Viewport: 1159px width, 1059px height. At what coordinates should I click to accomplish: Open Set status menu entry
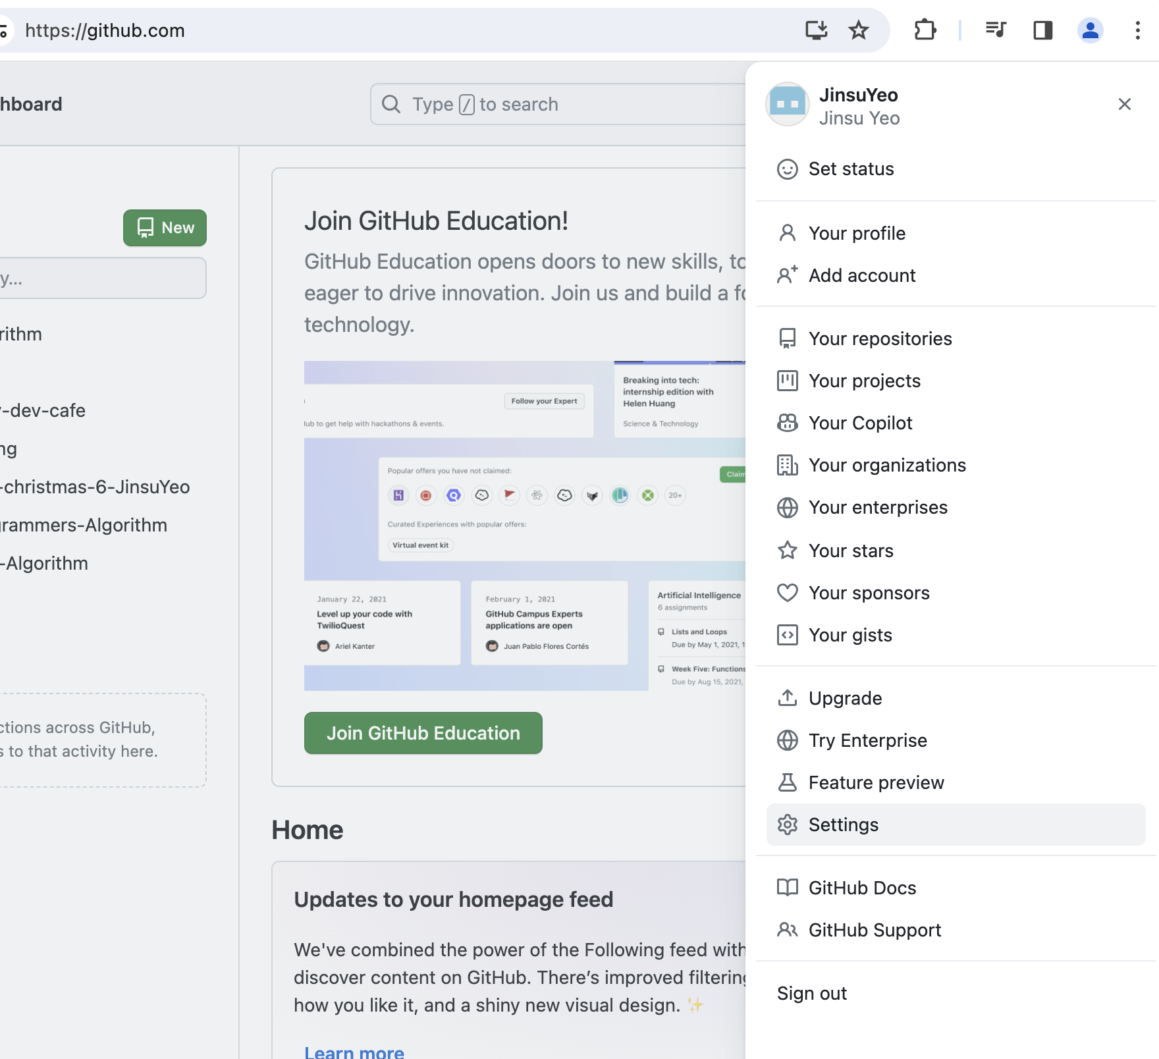(x=956, y=169)
